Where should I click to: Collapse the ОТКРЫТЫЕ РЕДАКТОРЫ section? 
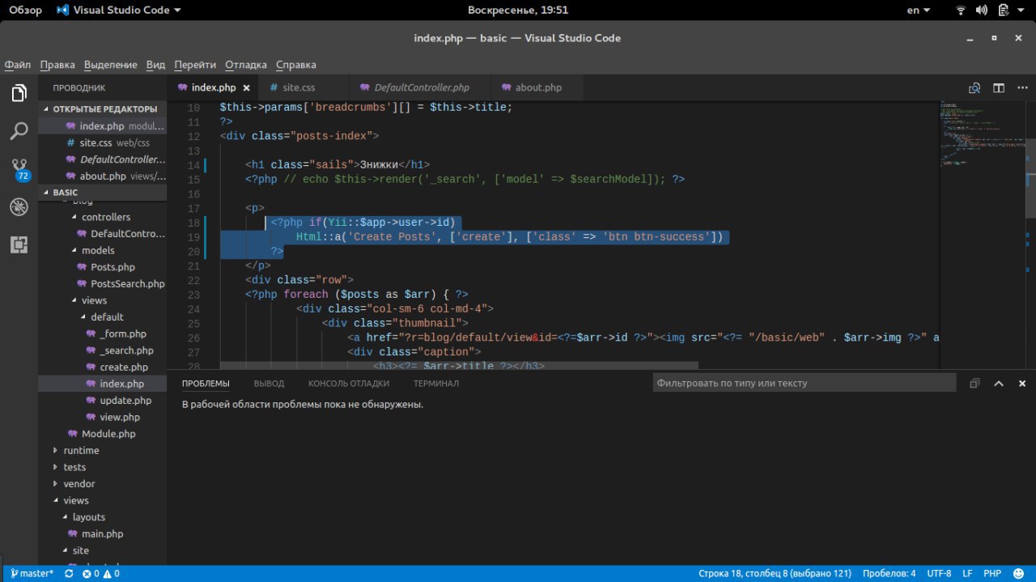click(104, 108)
